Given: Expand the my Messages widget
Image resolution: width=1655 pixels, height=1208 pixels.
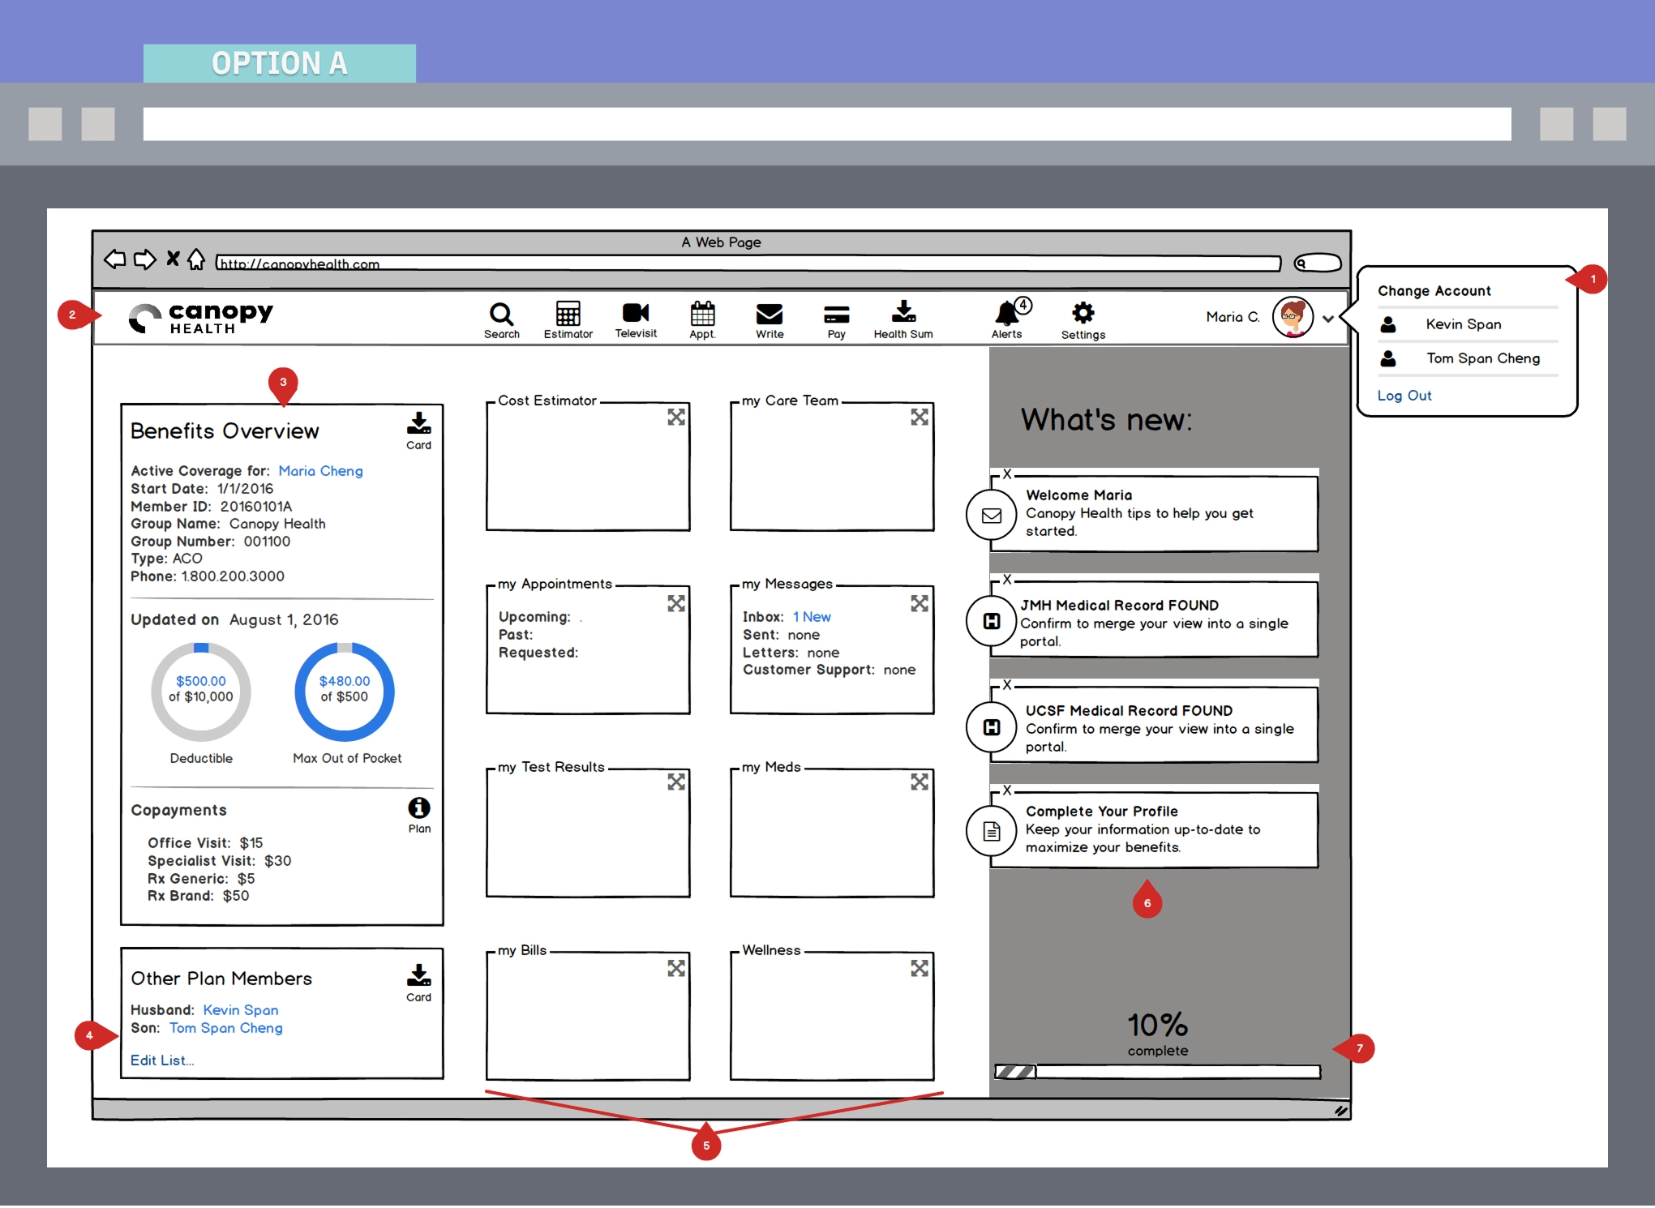Looking at the screenshot, I should [920, 603].
